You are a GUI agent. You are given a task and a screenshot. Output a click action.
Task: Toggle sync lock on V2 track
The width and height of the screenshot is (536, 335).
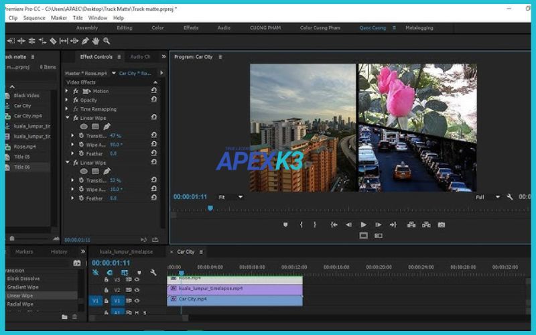(129, 290)
